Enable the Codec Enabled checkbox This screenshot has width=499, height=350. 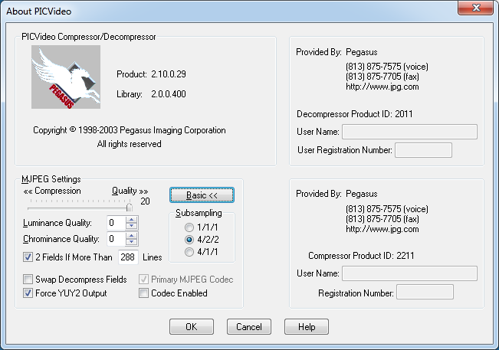tap(143, 293)
